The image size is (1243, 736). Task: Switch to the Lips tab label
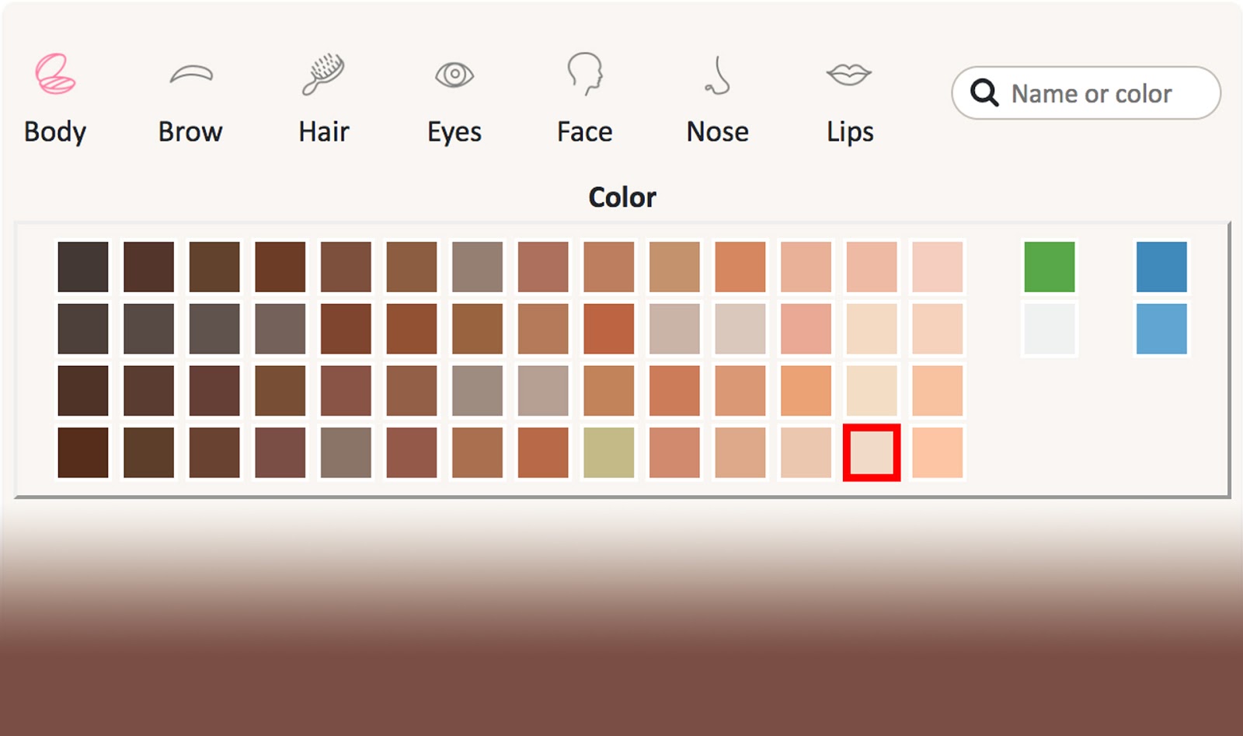pos(850,131)
